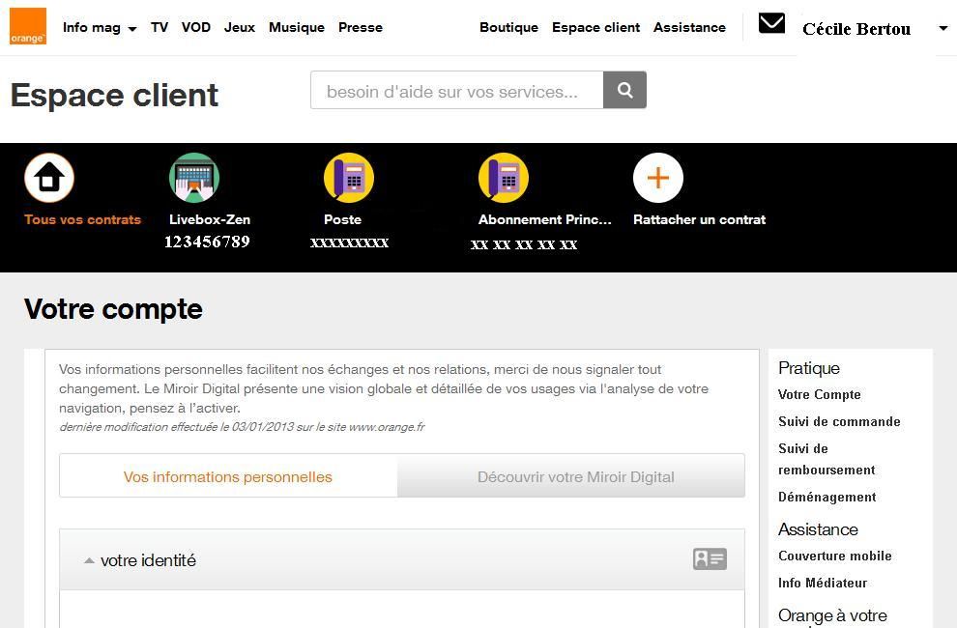Click the Votre Compte sidebar link
The image size is (957, 628).
(x=819, y=394)
